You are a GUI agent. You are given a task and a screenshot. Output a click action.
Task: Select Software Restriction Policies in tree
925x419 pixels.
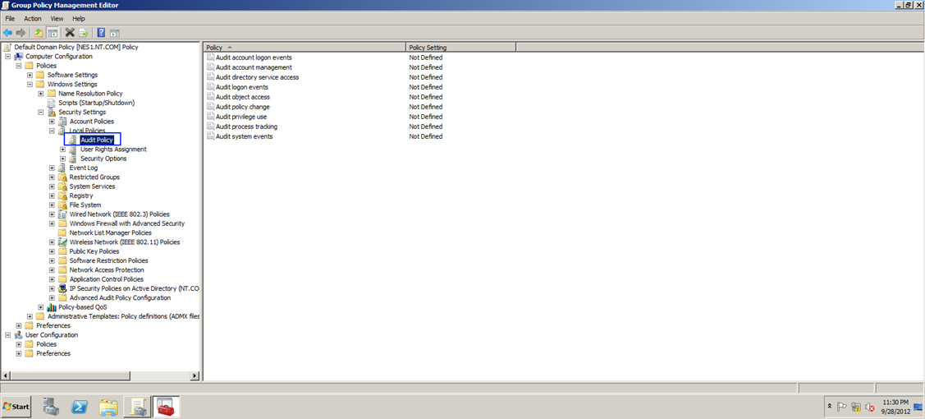tap(108, 260)
